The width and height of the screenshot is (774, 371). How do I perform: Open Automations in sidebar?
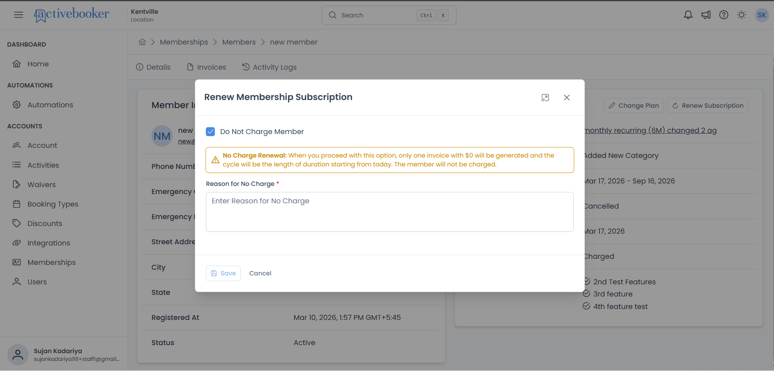[x=50, y=105]
